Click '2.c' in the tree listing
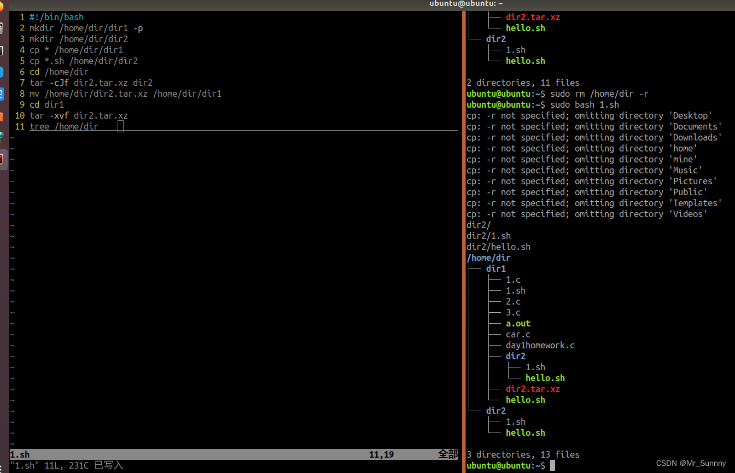 point(514,301)
